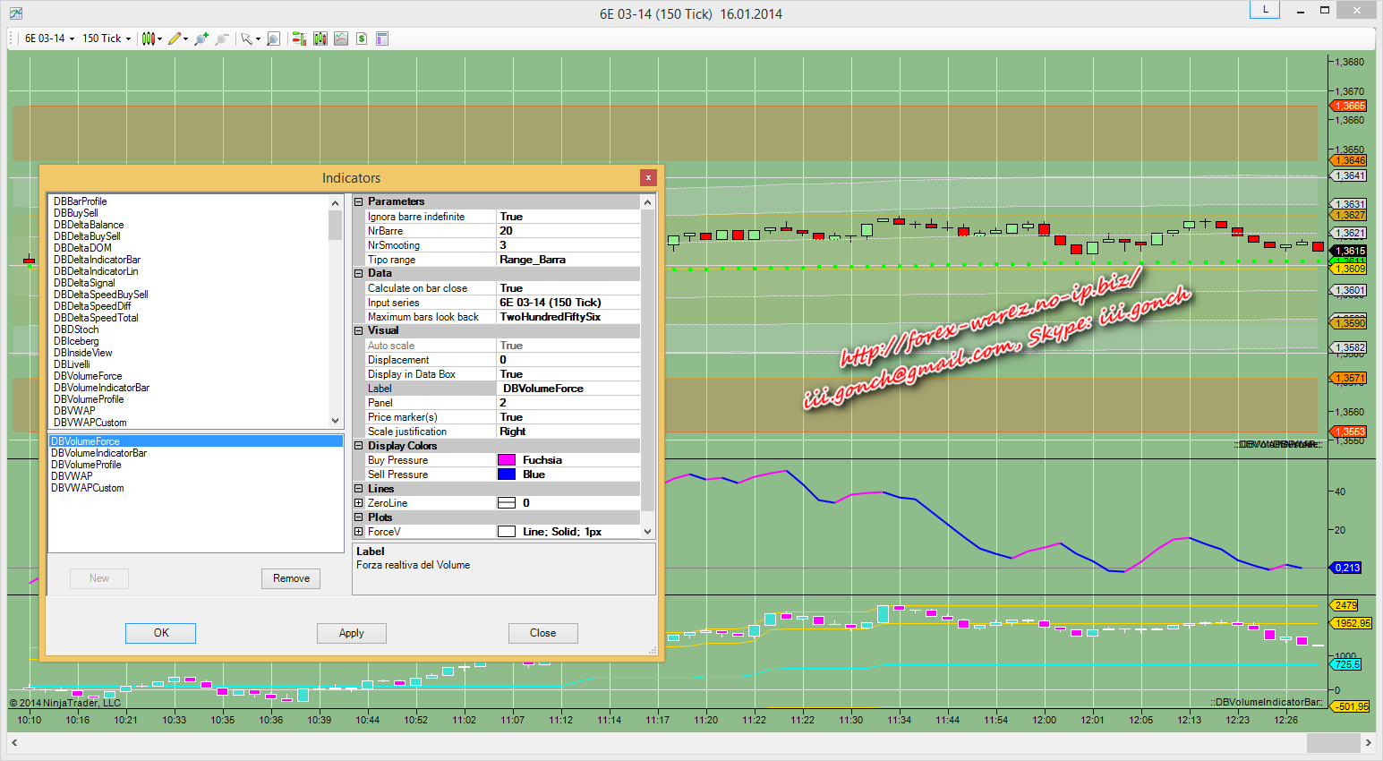Open the 150 Tick interval dropdown
The width and height of the screenshot is (1383, 761).
click(107, 38)
